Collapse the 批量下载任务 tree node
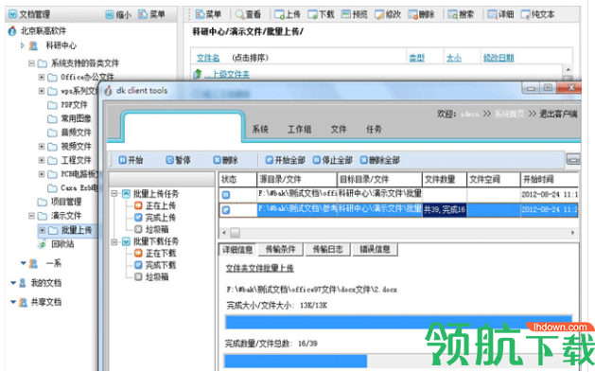Screen dimensions: 595x372 114,241
